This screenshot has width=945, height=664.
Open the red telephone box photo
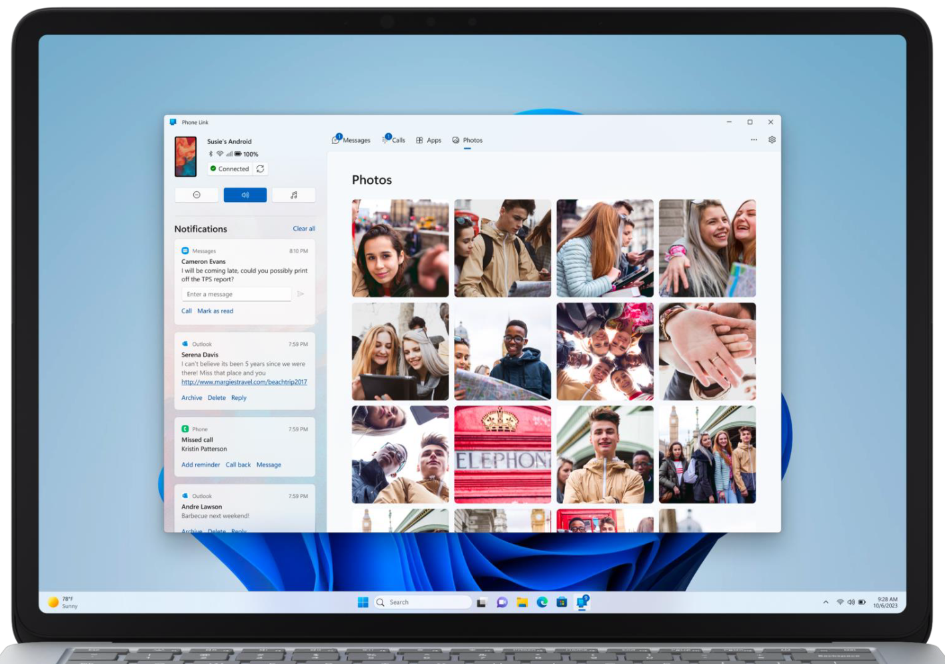tap(502, 454)
